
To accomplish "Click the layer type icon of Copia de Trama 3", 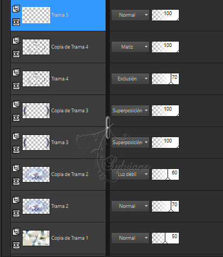I will pos(16,104).
